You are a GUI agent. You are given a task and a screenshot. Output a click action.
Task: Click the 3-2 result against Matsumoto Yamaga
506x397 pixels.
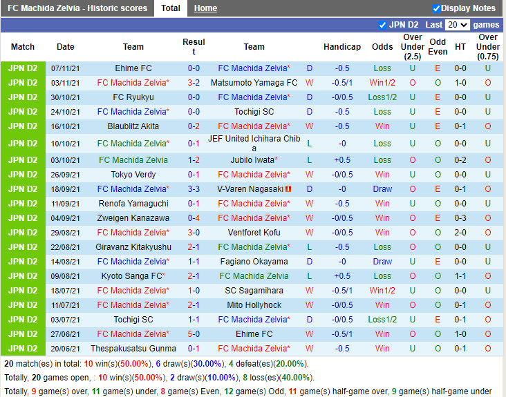(x=194, y=83)
